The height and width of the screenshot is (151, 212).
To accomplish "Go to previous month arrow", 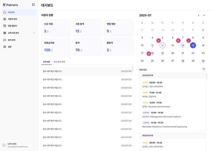I will click(199, 15).
